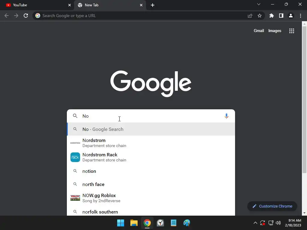Viewport: 307px width, 230px height.
Task: Click the share page icon in address bar
Action: (x=250, y=16)
